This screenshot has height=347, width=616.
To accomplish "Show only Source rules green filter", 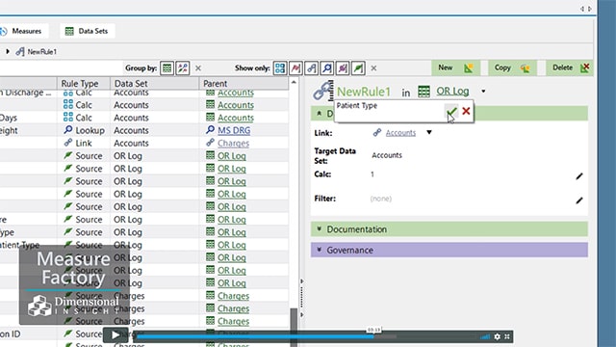I will [358, 68].
